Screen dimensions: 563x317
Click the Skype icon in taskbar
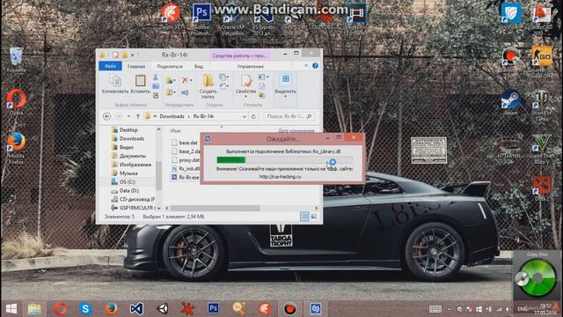pos(85,308)
